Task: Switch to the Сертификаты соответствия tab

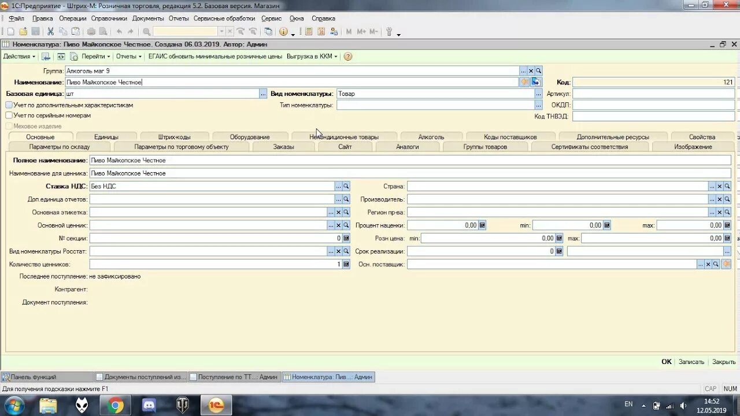Action: tap(590, 147)
